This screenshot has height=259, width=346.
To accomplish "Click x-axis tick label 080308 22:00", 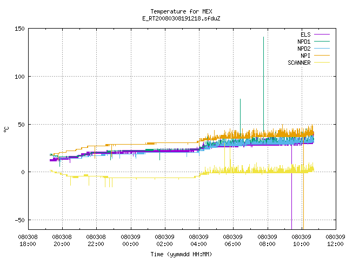I will (x=96, y=241).
